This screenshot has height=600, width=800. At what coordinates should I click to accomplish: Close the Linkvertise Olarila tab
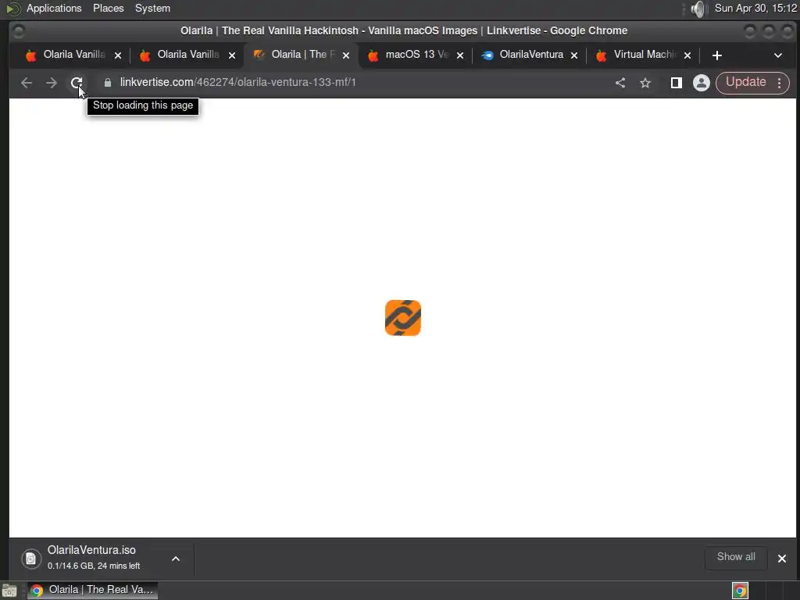[x=346, y=55]
